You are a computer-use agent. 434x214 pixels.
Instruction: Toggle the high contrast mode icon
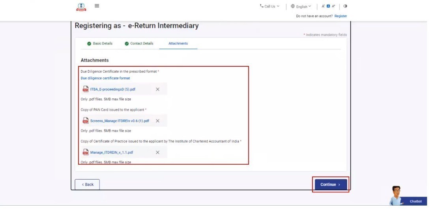coord(345,6)
